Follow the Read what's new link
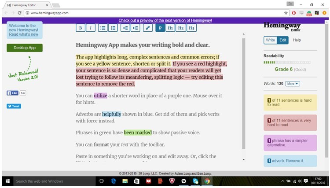This screenshot has height=188, width=330. (x=24, y=34)
